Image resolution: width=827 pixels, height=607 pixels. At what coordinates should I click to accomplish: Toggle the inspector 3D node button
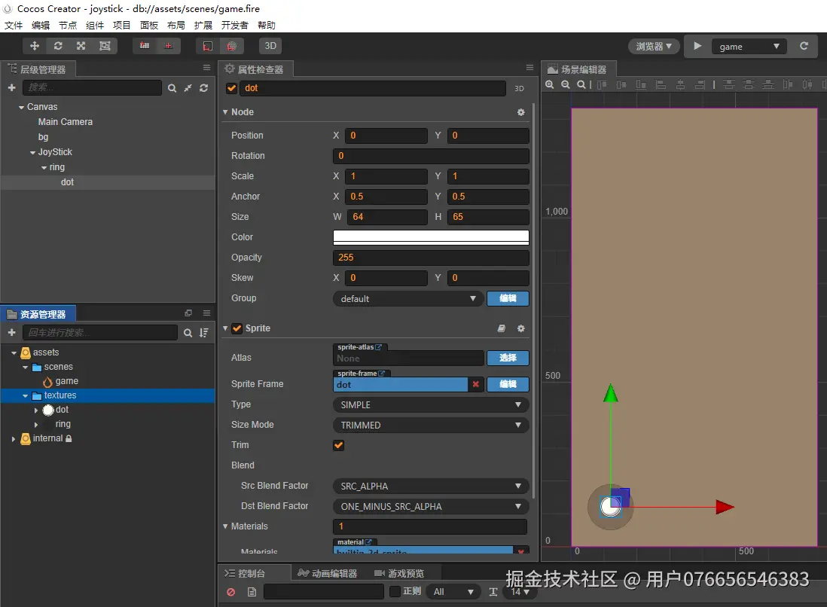[x=520, y=89]
